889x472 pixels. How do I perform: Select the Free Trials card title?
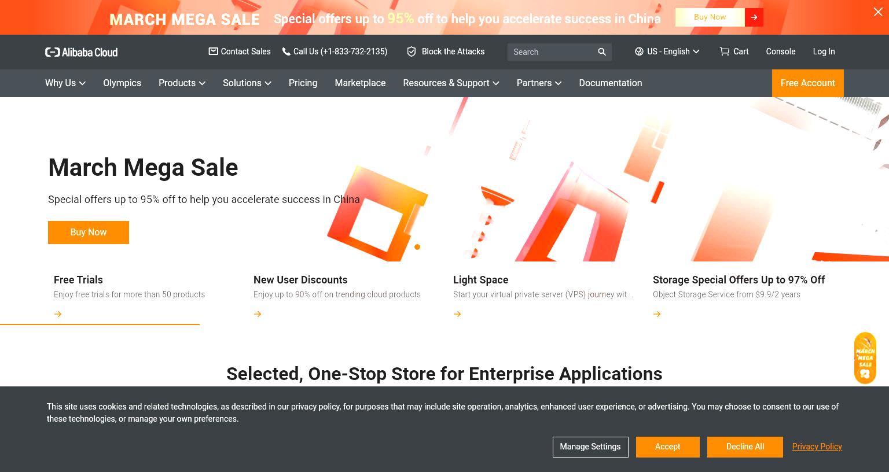pos(78,280)
